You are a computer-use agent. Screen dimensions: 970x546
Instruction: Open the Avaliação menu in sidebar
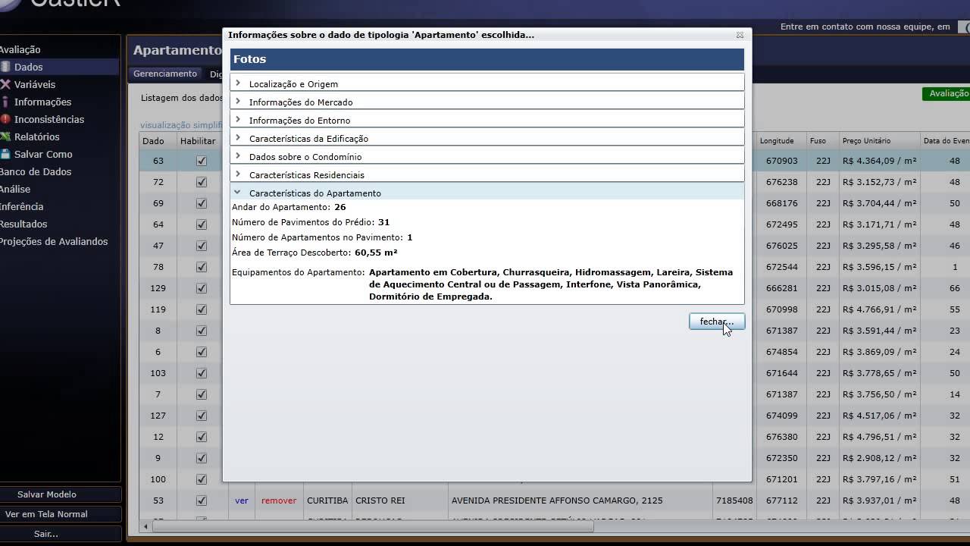click(x=20, y=49)
